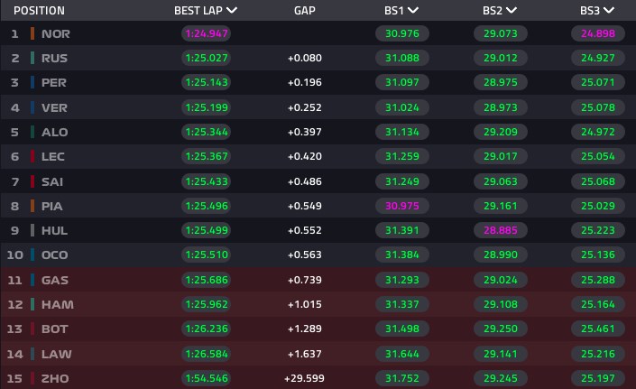Select the GAS driver in eleventh

point(55,280)
